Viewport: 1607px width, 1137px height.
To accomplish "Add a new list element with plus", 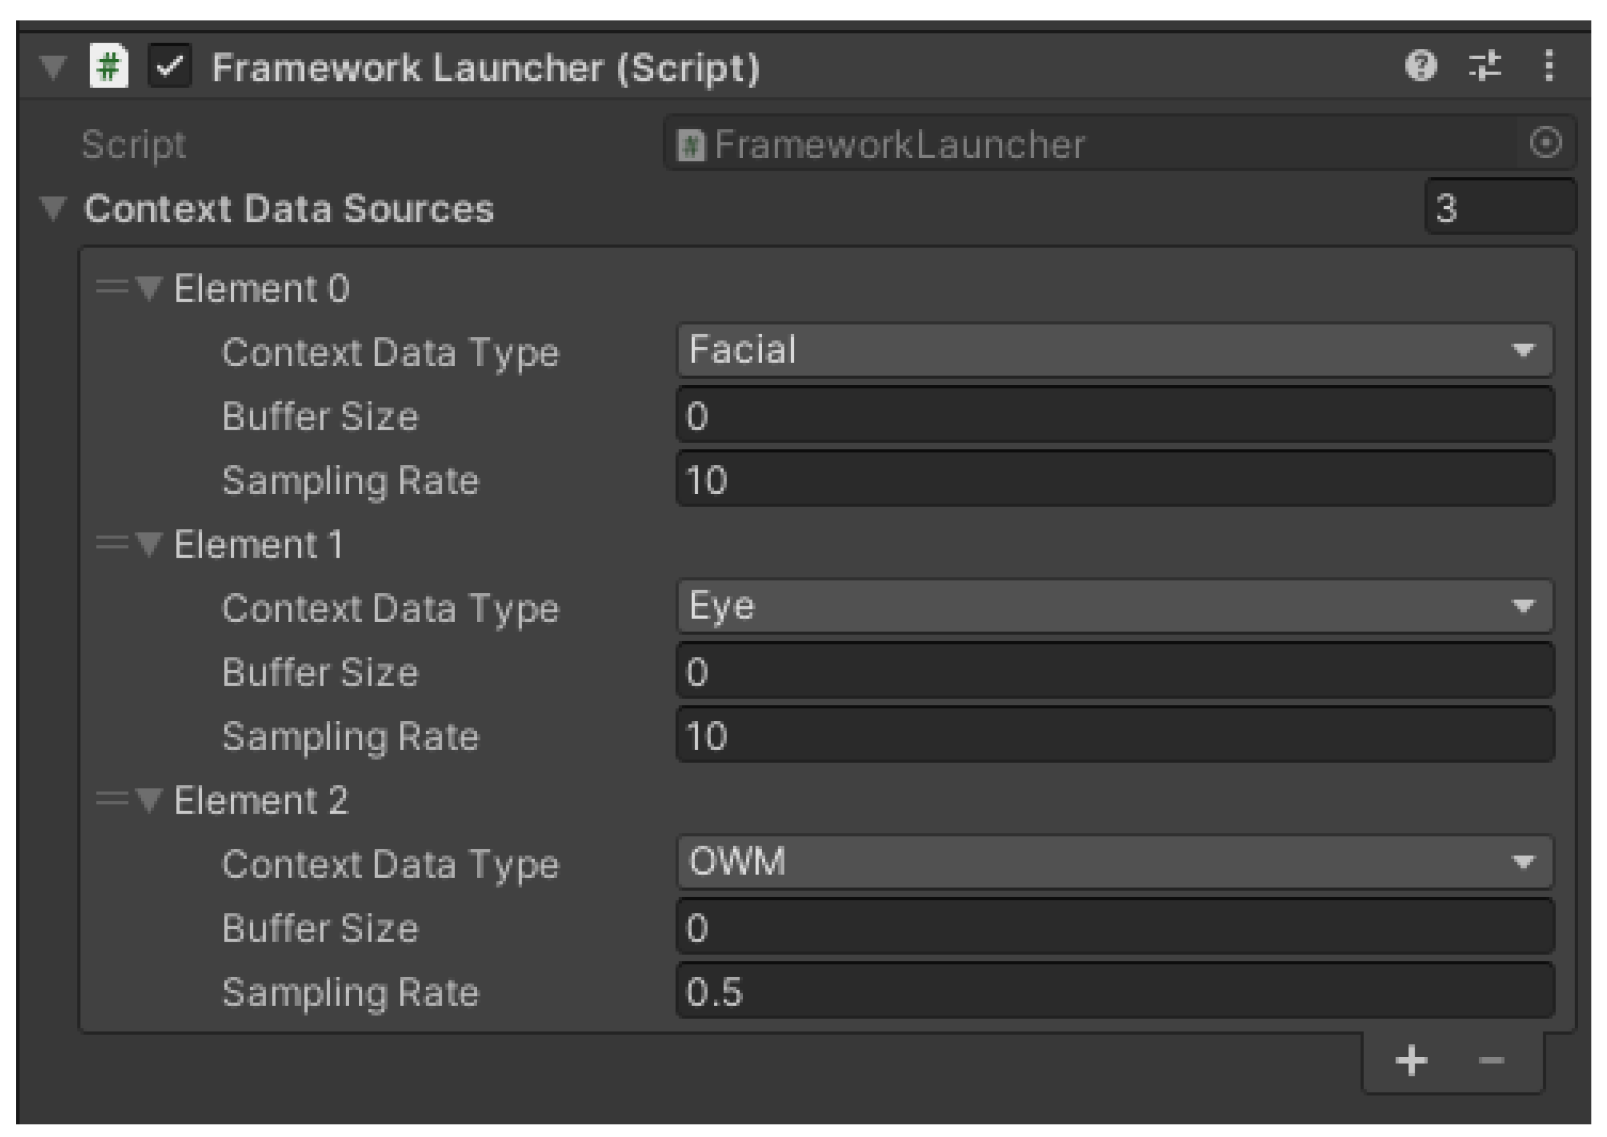I will click(x=1411, y=1061).
